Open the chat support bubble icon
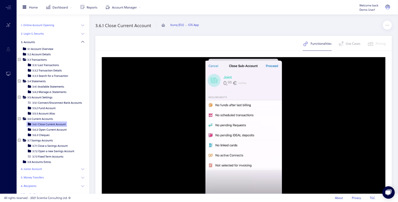 coord(388,192)
